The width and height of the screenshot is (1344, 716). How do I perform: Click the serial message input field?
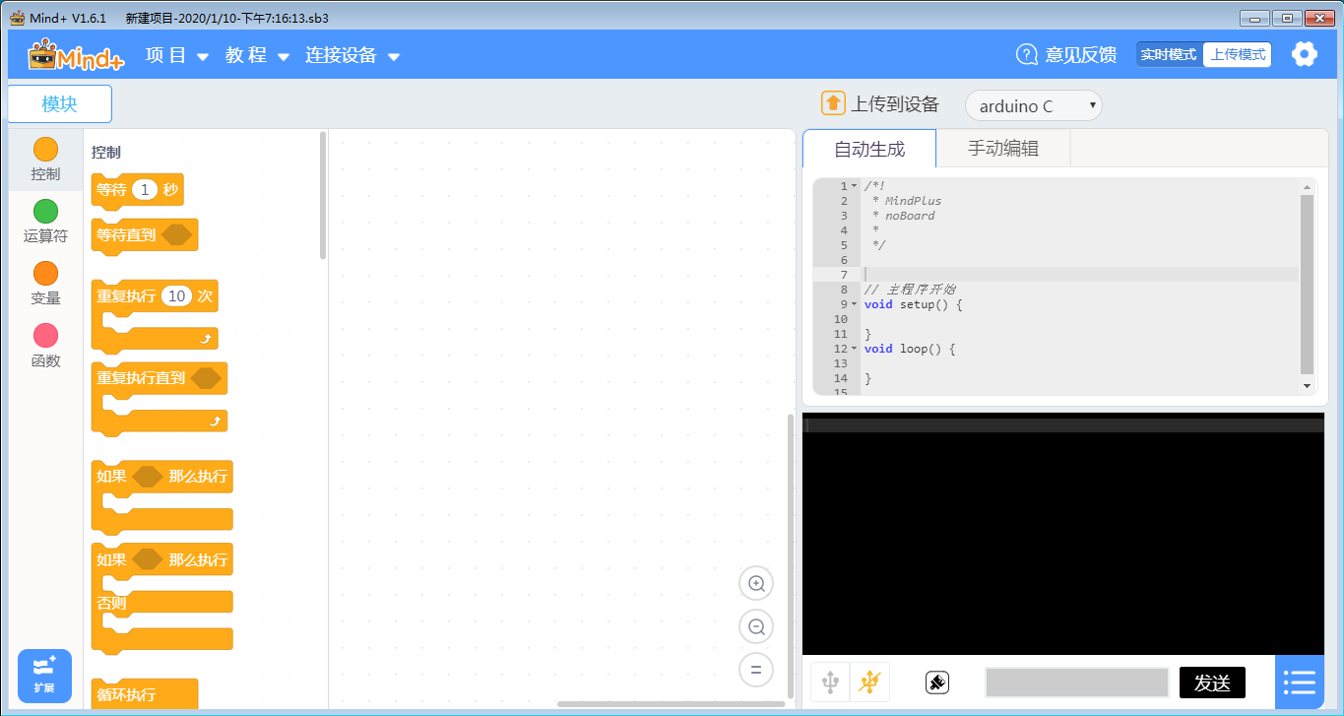pos(1077,683)
